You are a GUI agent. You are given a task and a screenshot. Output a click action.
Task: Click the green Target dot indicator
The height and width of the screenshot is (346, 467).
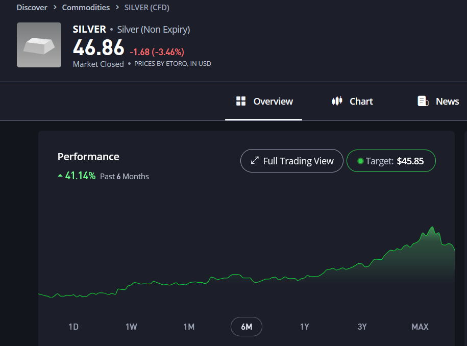[x=360, y=161]
